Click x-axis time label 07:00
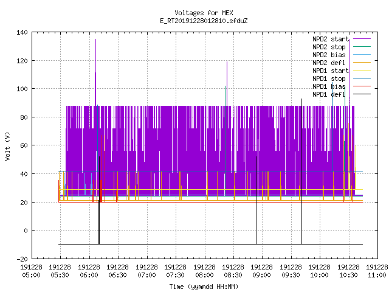 coord(146,275)
